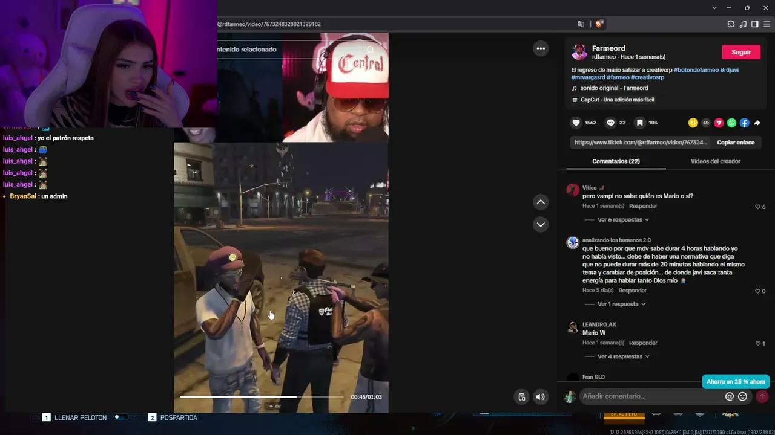Viewport: 775px width, 435px height.
Task: Expand the 6 replies under Vitico's comment
Action: tap(623, 220)
